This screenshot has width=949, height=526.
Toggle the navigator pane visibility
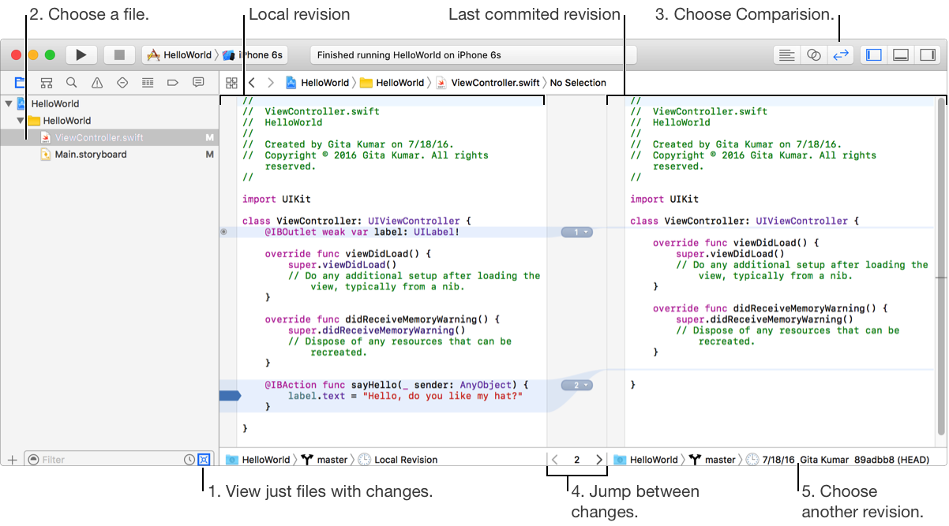[x=873, y=55]
